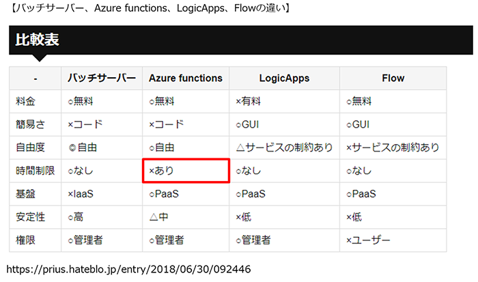Viewport: 478px width, 282px height.
Task: Click ×低 cell under Flow
Action: coord(393,217)
